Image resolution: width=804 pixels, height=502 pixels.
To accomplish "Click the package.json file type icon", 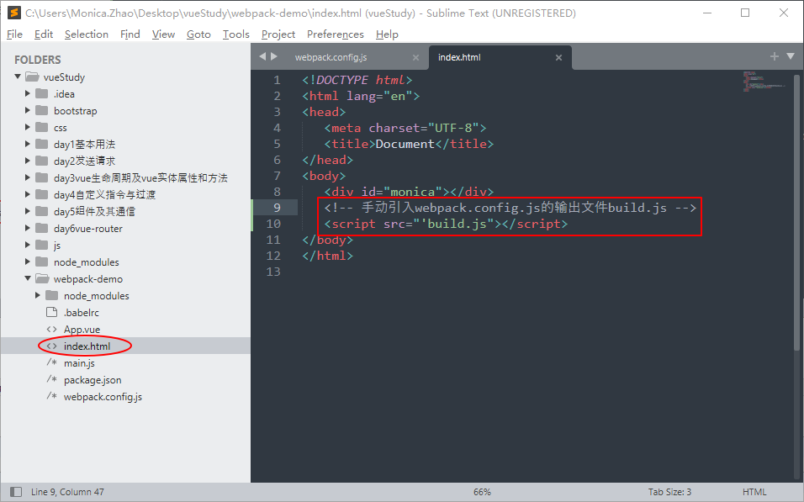I will click(x=51, y=379).
